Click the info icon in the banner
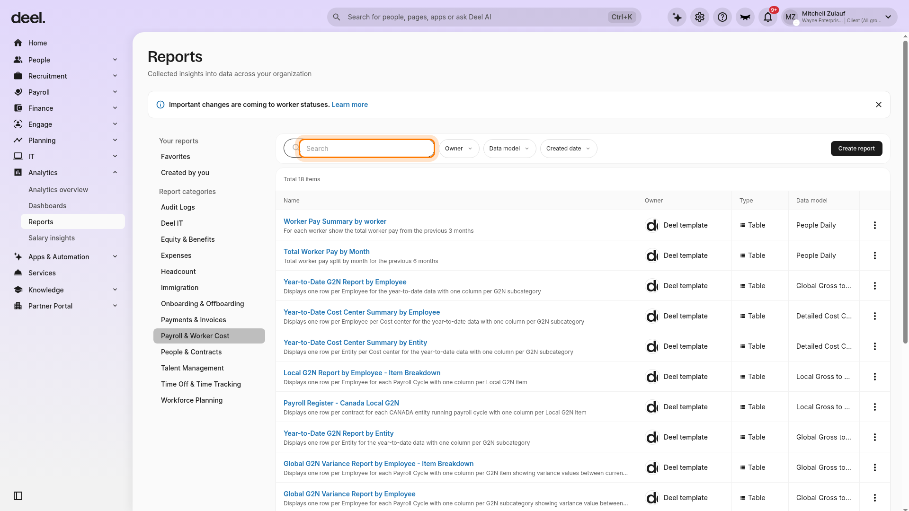The height and width of the screenshot is (511, 909). click(x=160, y=105)
